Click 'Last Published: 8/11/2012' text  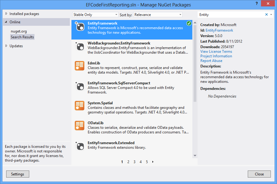pos(221,41)
